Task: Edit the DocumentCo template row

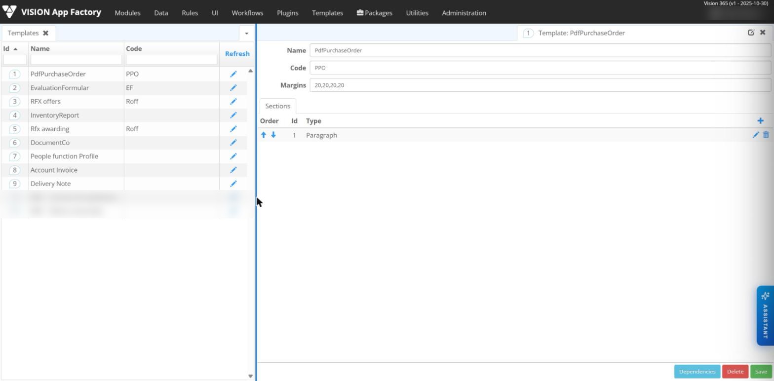Action: (233, 143)
